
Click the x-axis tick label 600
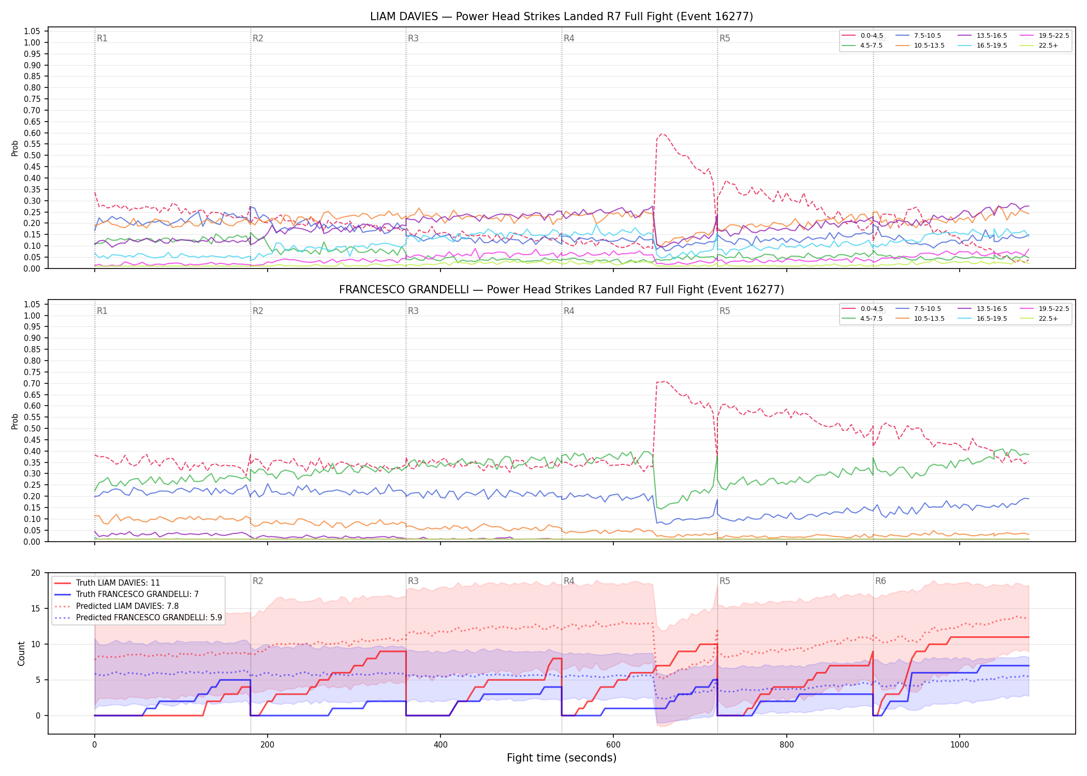[x=613, y=745]
